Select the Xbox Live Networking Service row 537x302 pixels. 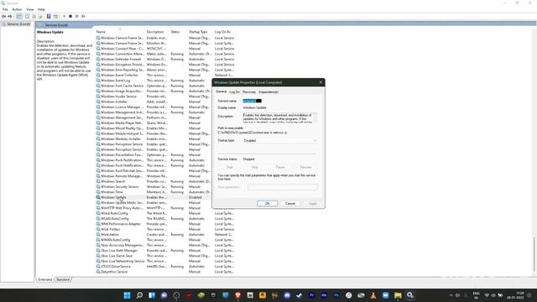point(165,261)
